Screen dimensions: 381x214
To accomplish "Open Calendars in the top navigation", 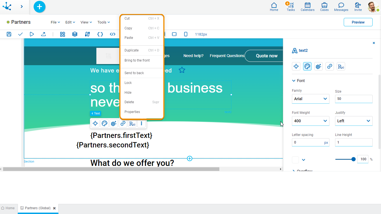I will coord(308,7).
